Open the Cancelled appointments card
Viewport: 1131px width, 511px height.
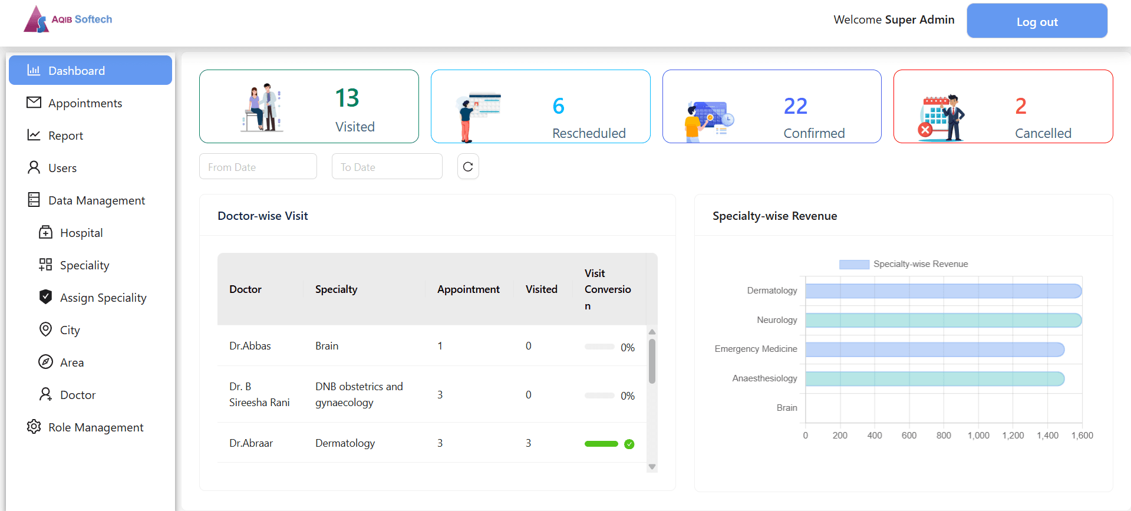(x=1003, y=107)
